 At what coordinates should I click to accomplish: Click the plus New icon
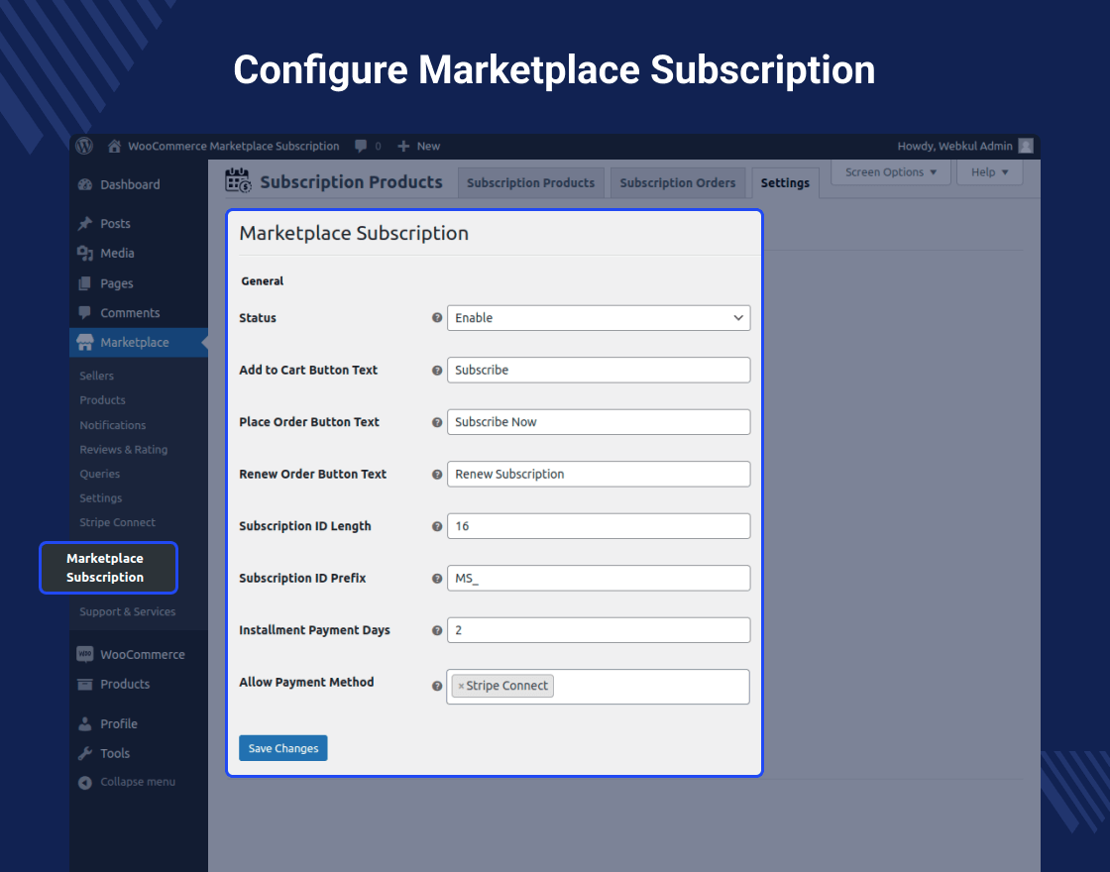pyautogui.click(x=403, y=146)
